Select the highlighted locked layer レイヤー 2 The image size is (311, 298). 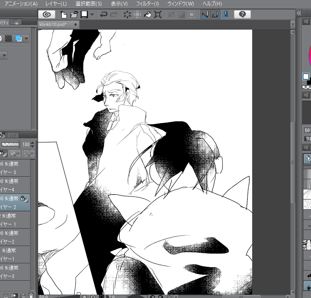[x=15, y=202]
